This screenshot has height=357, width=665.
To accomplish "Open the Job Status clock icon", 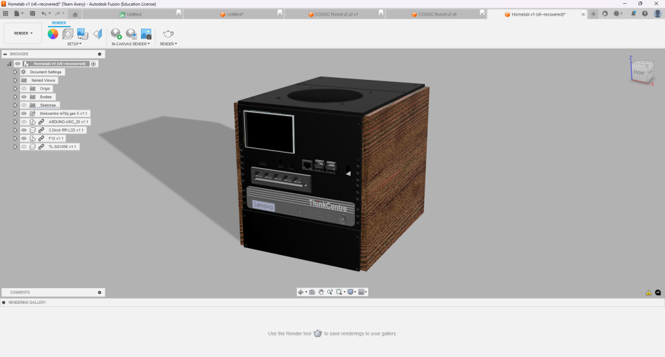I will point(618,14).
